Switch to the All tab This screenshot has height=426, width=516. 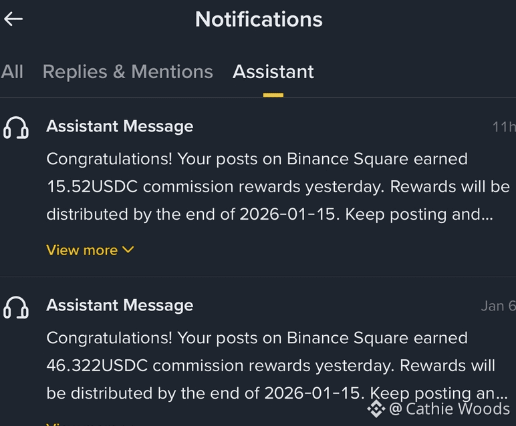click(x=12, y=71)
